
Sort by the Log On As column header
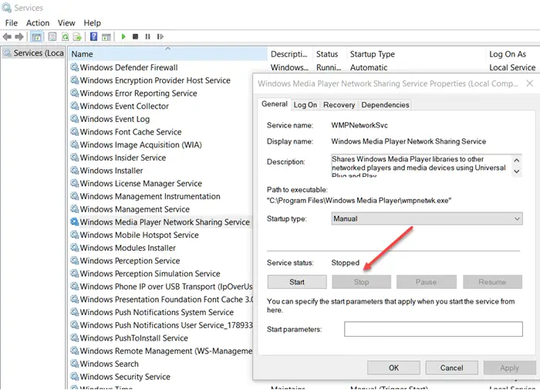tap(511, 54)
